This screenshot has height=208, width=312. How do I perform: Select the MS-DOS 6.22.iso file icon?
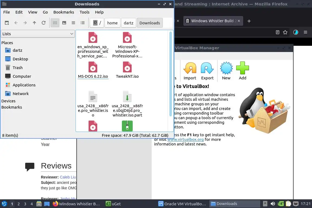pyautogui.click(x=93, y=67)
